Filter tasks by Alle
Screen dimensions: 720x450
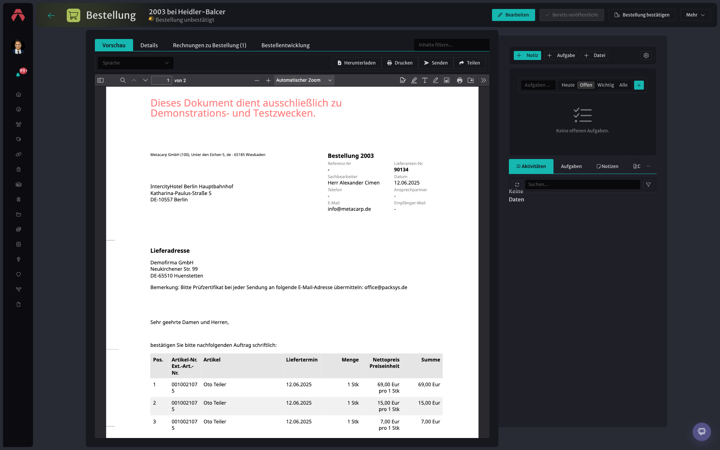click(x=623, y=85)
